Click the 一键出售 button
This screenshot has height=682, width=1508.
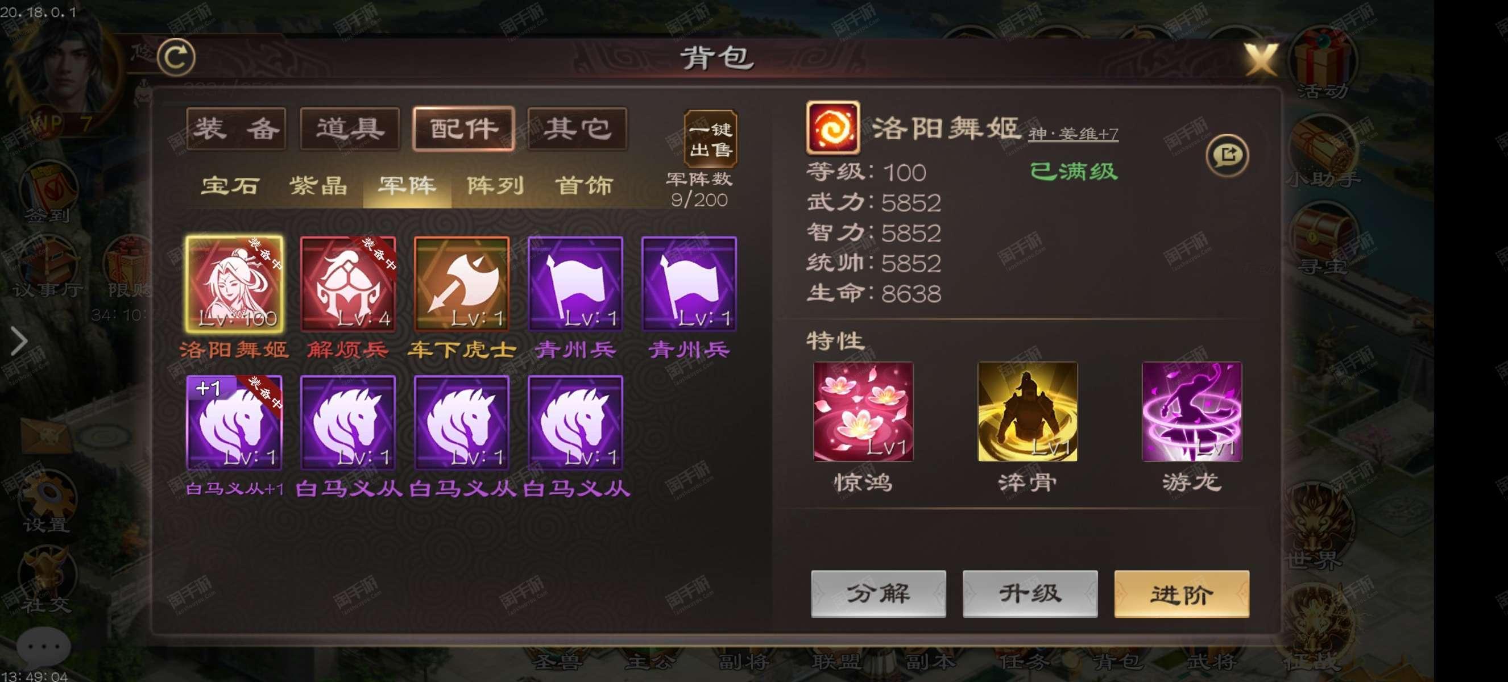point(710,139)
